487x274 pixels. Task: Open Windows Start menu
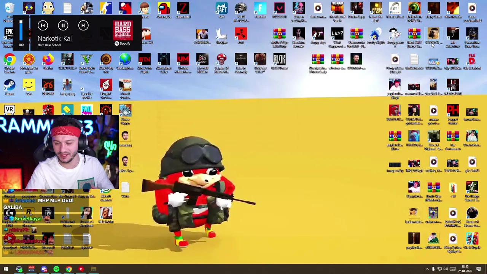6,269
